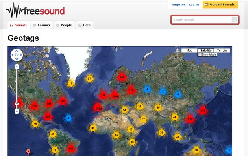
Task: Click the red pin marker on the map
Action: click(28, 152)
